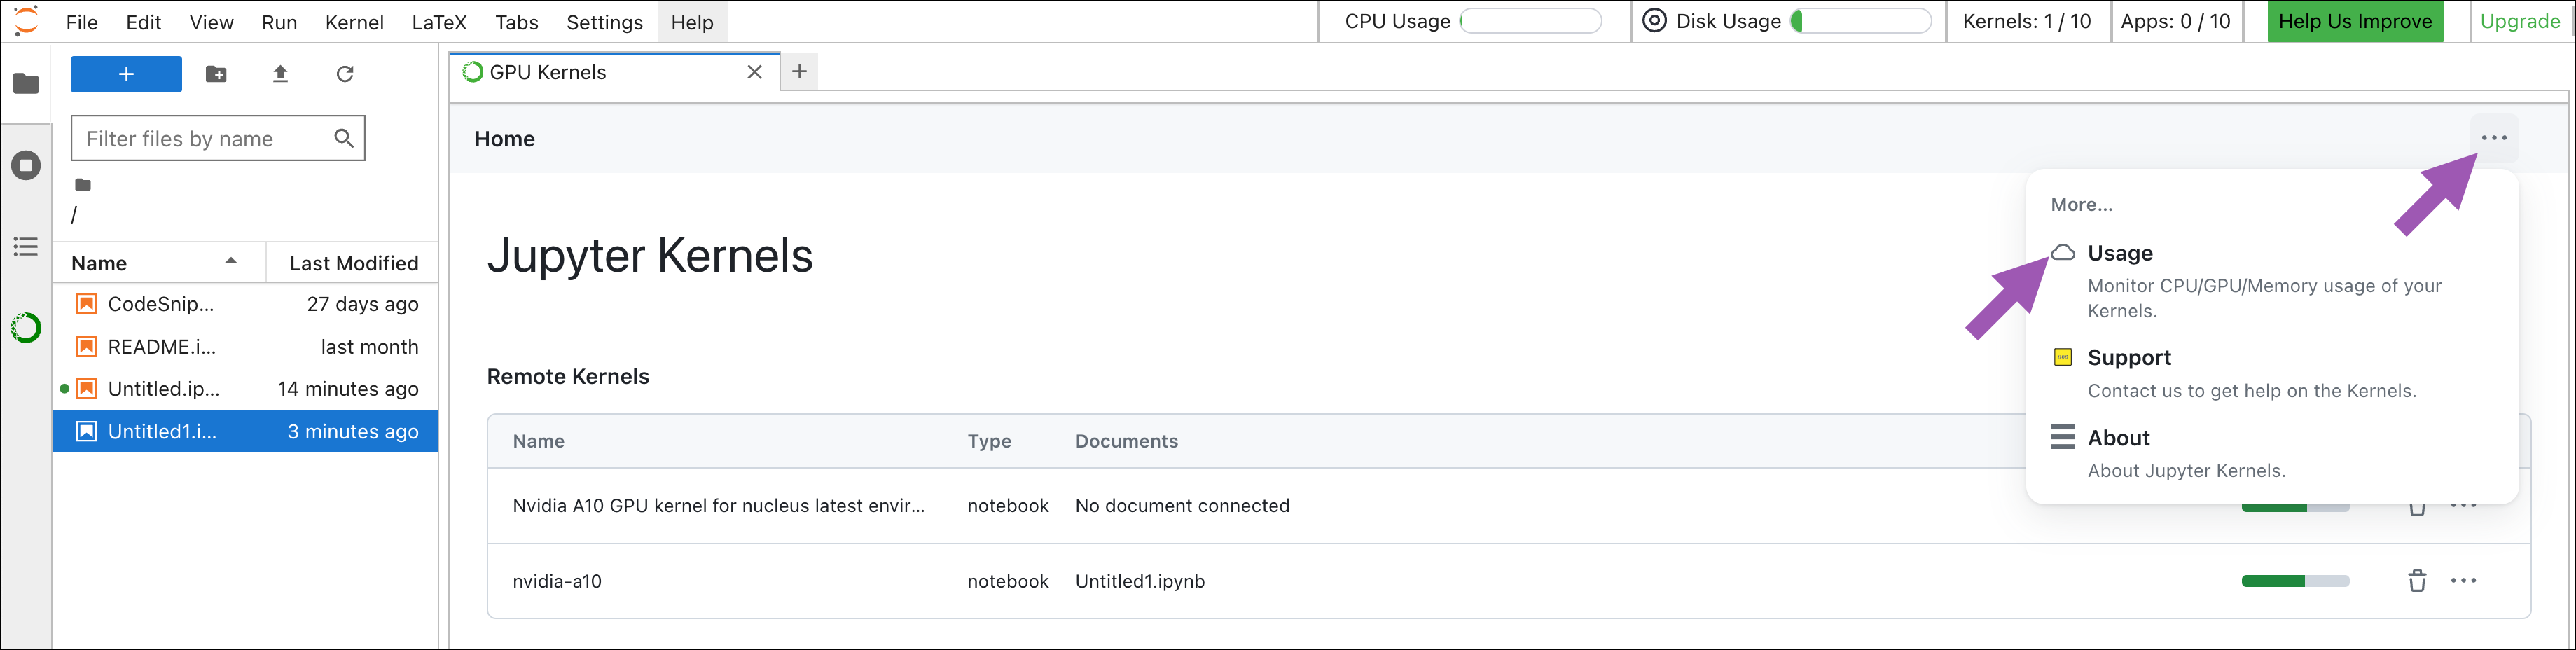
Task: Open the File menu
Action: 82,22
